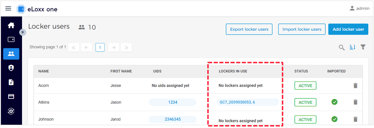
Task: Expand the sidebar with double-chevron
Action: coord(23,32)
